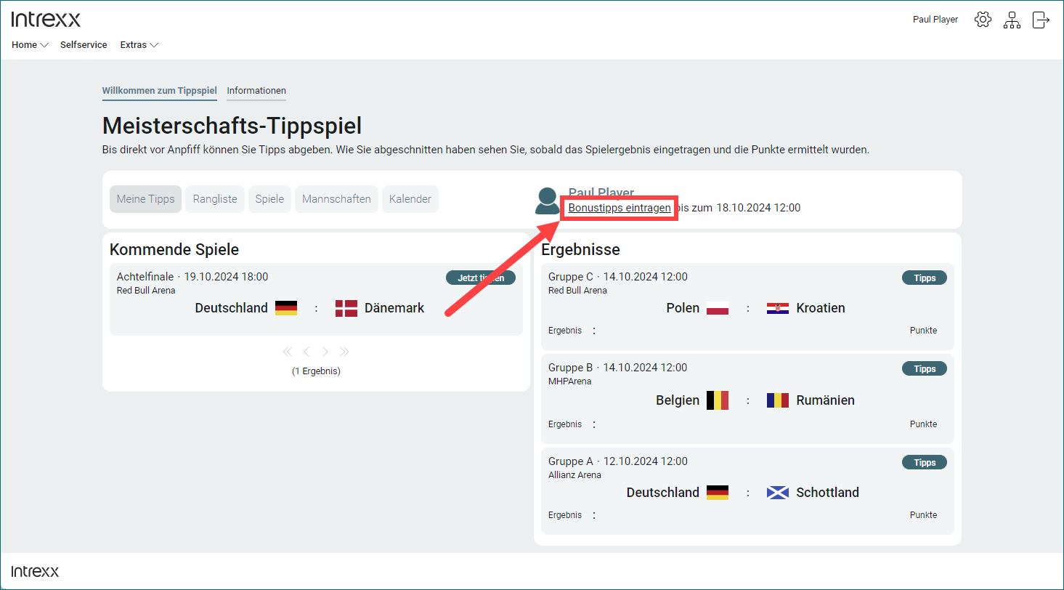The height and width of the screenshot is (590, 1064).
Task: Jump to last page of upcoming games
Action: point(344,352)
